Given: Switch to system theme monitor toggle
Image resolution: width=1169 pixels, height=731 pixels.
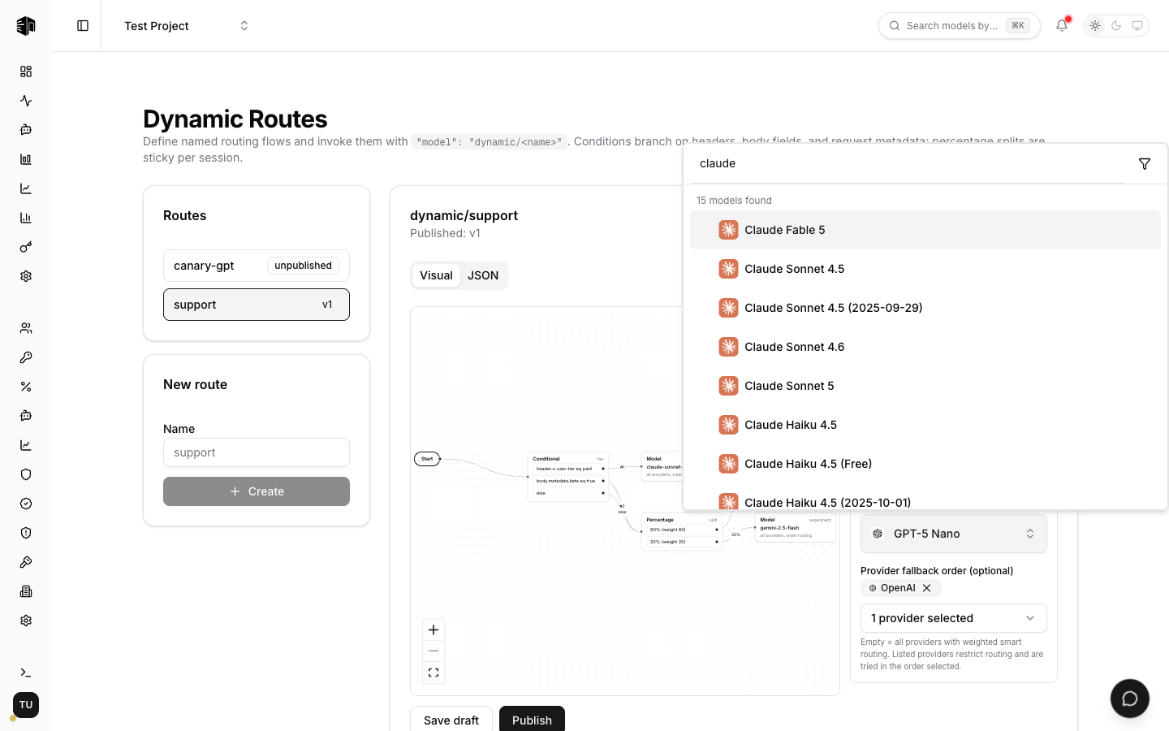Looking at the screenshot, I should [x=1137, y=26].
